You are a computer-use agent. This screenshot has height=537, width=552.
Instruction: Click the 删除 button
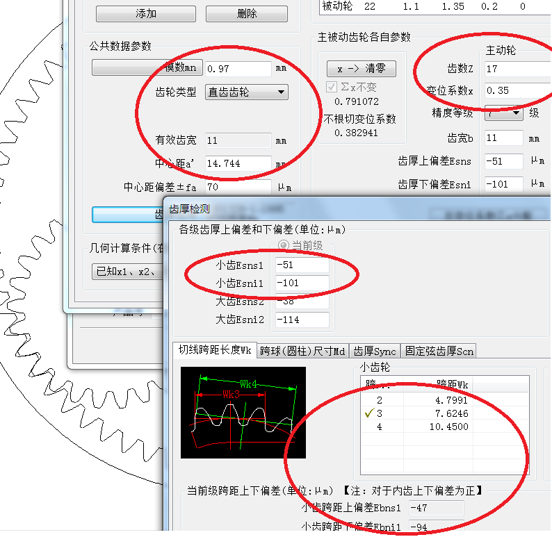point(246,14)
